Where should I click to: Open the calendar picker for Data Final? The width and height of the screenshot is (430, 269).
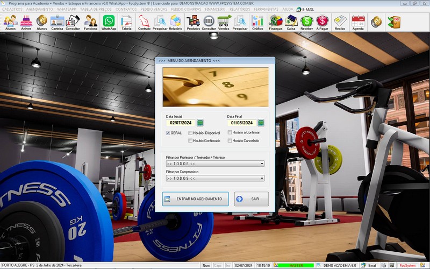[x=261, y=123]
